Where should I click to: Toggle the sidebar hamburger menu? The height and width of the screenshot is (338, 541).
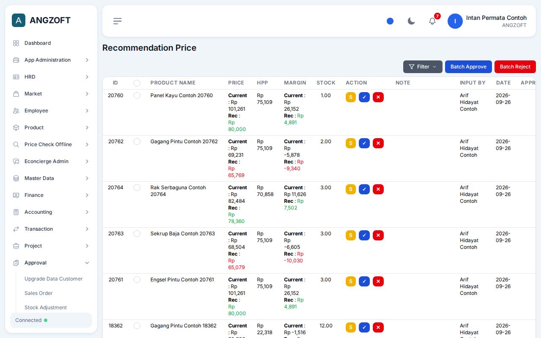(117, 21)
